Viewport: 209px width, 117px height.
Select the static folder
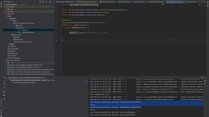click(18, 37)
